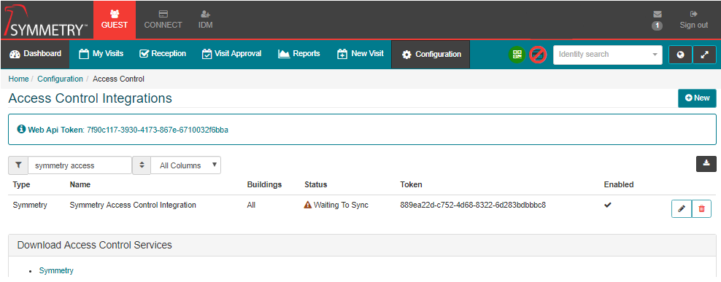Edit the Symmetry integration with pencil button
The image size is (721, 282).
coord(682,209)
